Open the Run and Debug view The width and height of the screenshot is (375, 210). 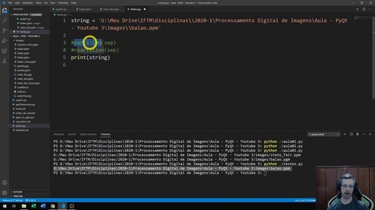coord(5,41)
